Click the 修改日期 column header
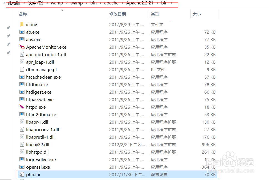 click(x=118, y=14)
